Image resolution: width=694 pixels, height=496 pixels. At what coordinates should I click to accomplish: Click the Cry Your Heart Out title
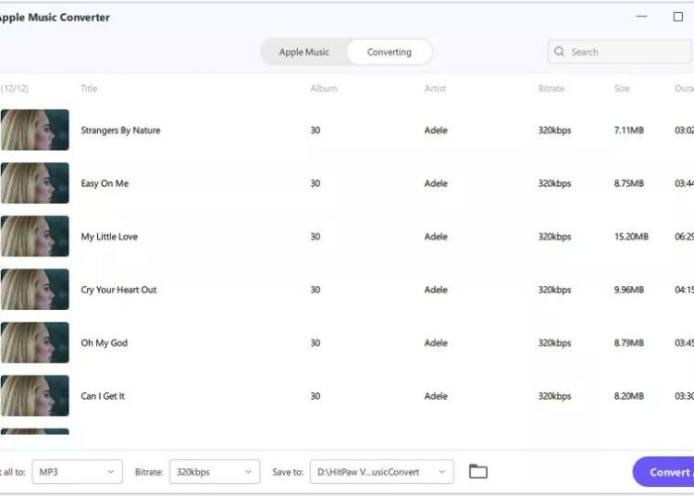118,290
